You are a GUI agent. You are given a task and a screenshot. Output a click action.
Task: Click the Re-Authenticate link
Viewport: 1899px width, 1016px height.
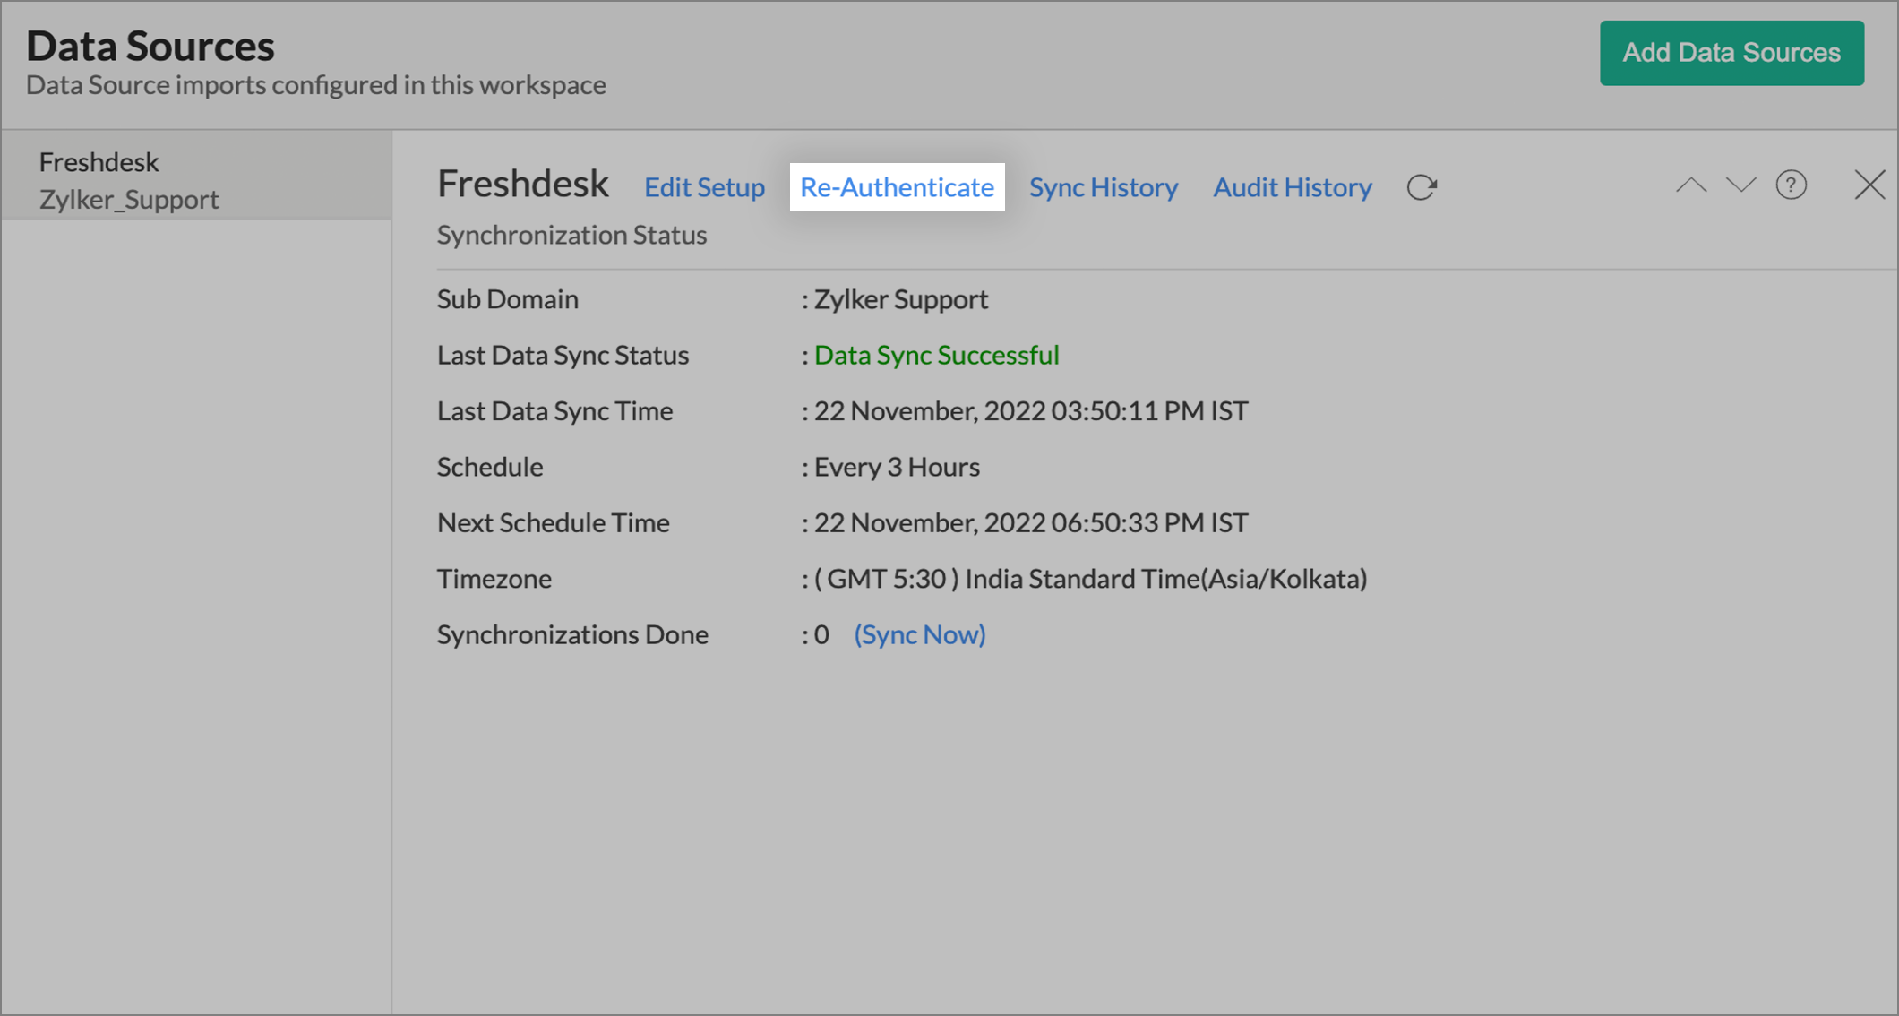click(x=897, y=187)
